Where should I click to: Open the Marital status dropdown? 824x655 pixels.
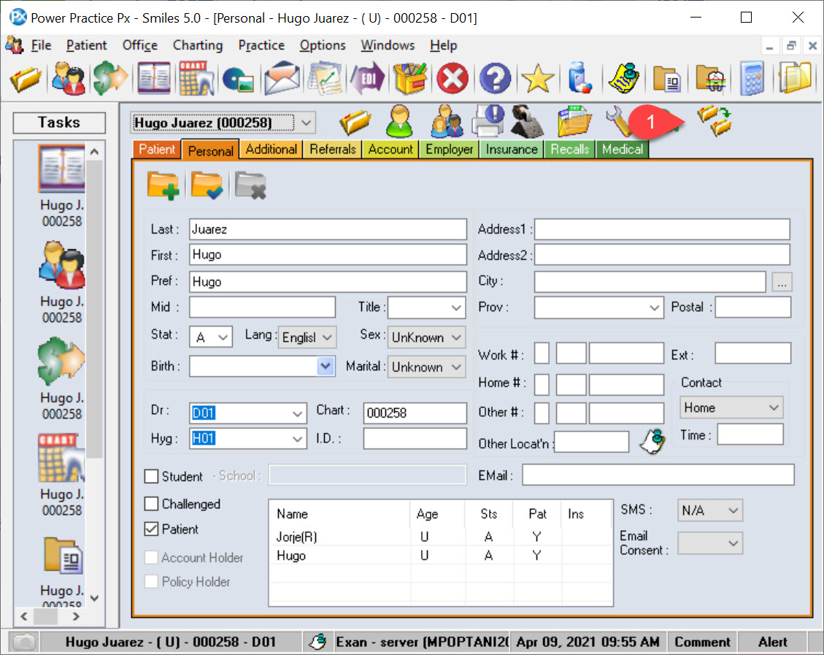click(x=456, y=367)
